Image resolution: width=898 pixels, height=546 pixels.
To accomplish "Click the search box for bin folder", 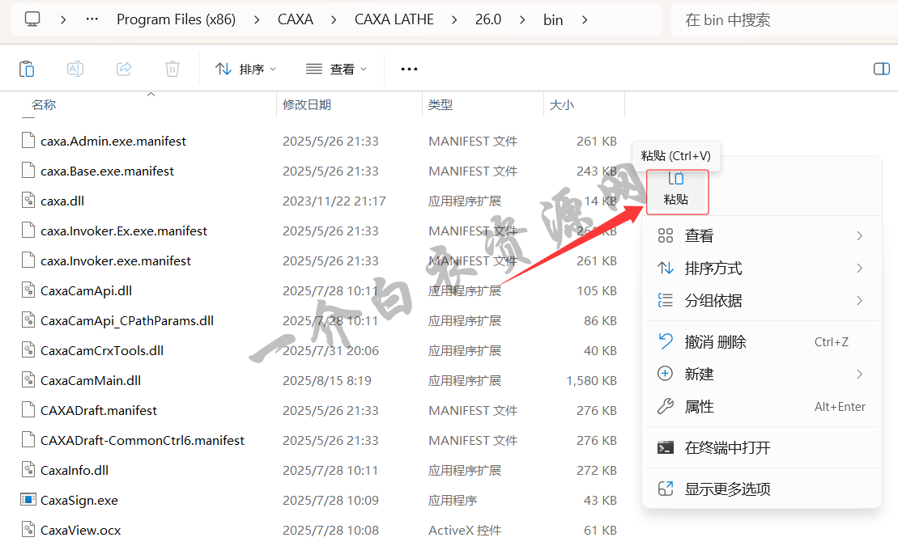I will (x=781, y=19).
